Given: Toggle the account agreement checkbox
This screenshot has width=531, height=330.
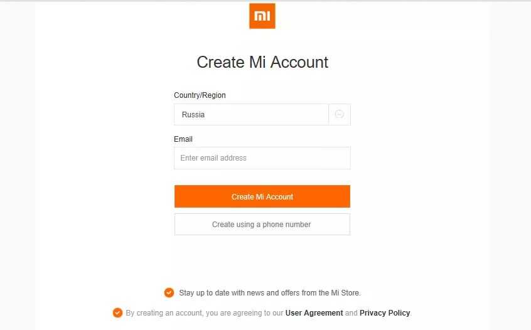Looking at the screenshot, I should click(x=117, y=312).
